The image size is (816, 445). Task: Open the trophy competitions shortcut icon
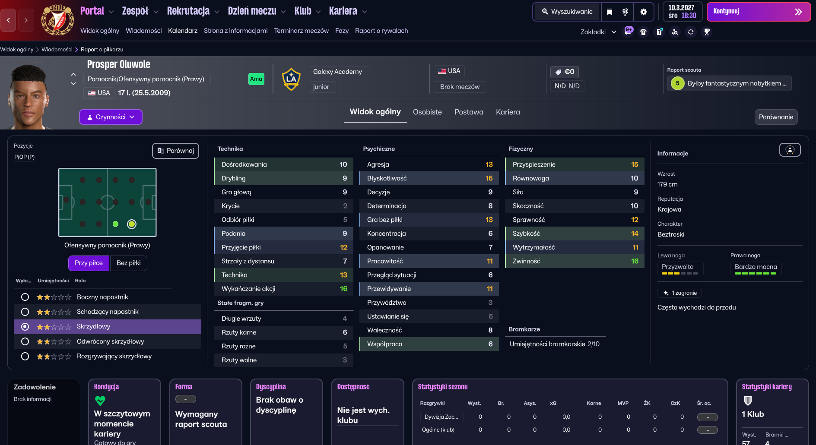(706, 32)
